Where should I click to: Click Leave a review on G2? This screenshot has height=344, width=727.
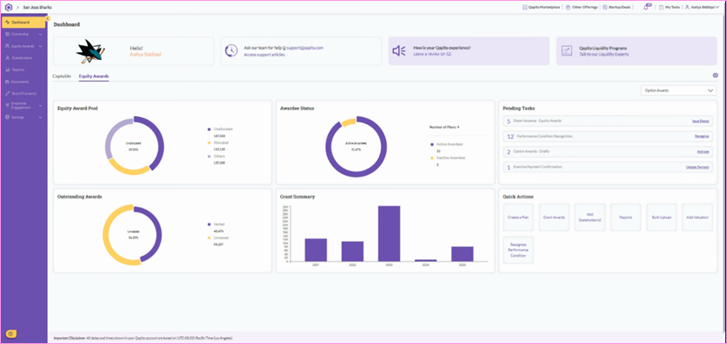click(x=432, y=55)
